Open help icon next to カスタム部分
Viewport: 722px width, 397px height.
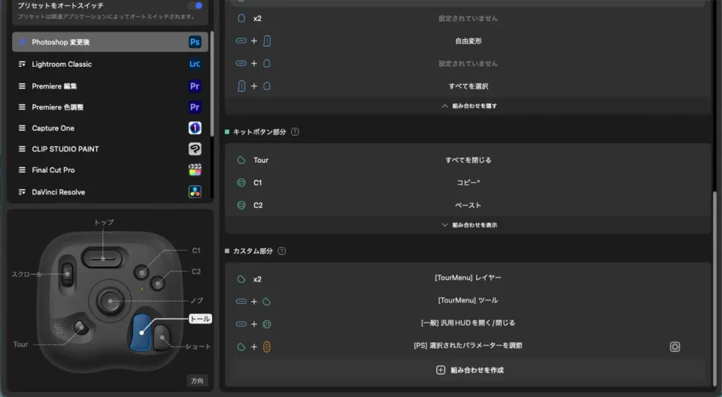point(282,251)
